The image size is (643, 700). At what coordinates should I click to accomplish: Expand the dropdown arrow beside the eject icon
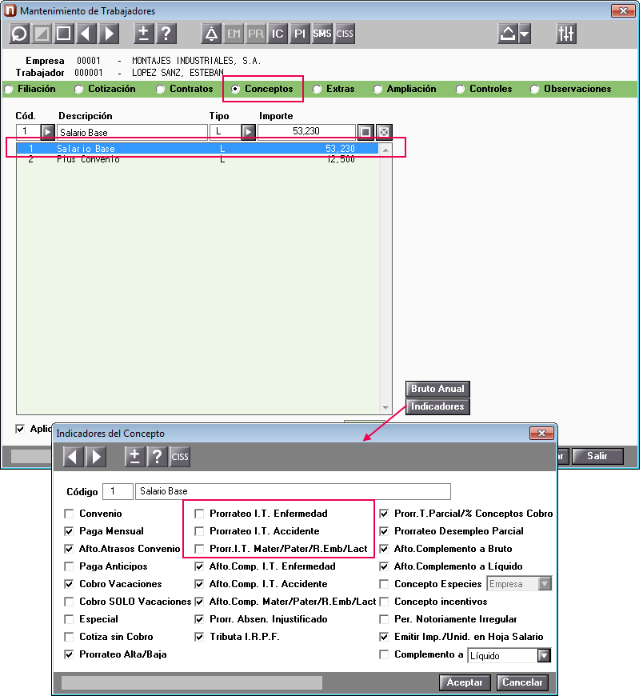coord(525,34)
